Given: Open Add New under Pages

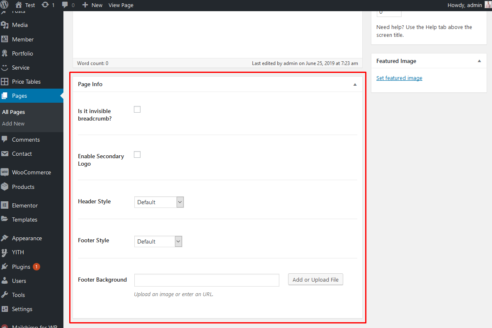Looking at the screenshot, I should 13,123.
